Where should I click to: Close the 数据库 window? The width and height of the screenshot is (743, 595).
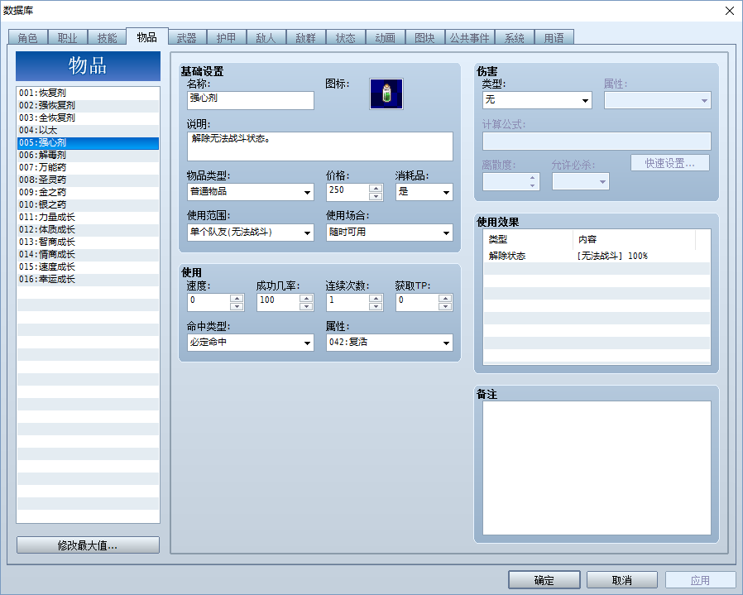730,11
